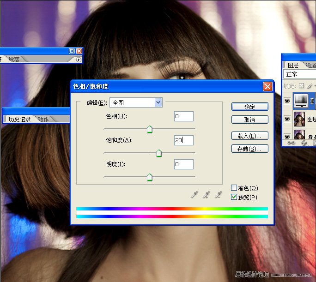Click the upper hue color spectrum bar
This screenshot has width=316, height=282.
(172, 209)
